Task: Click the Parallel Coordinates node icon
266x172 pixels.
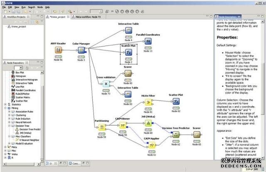Action: [148, 41]
